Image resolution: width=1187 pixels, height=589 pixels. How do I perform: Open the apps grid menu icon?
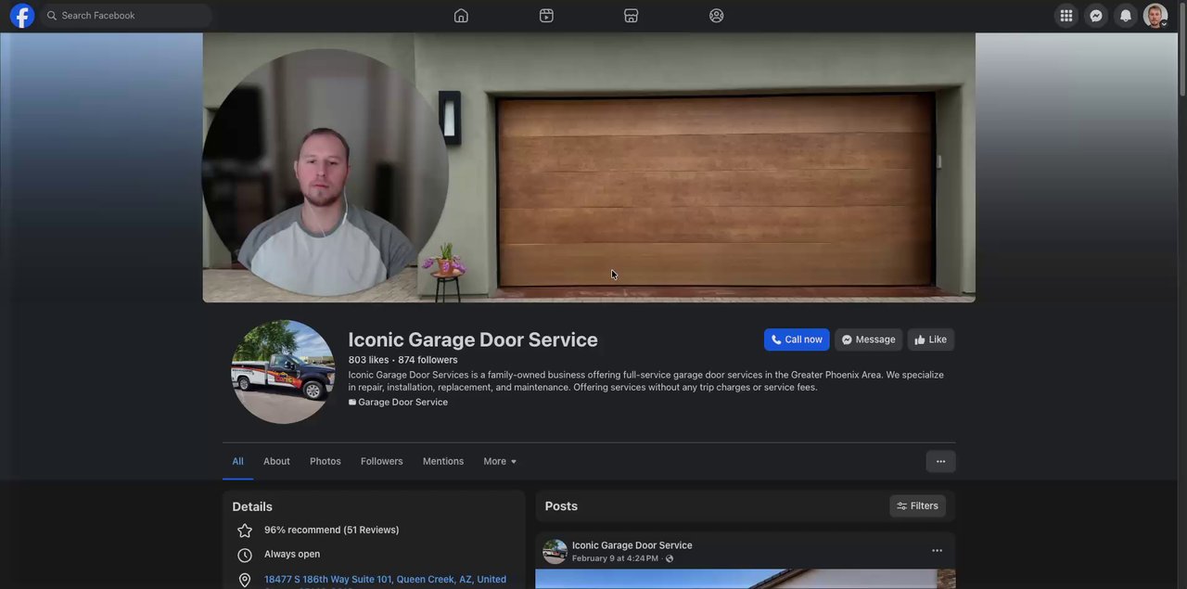1066,16
